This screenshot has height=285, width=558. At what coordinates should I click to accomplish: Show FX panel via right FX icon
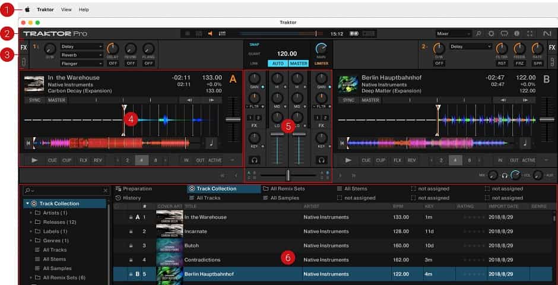[552, 47]
